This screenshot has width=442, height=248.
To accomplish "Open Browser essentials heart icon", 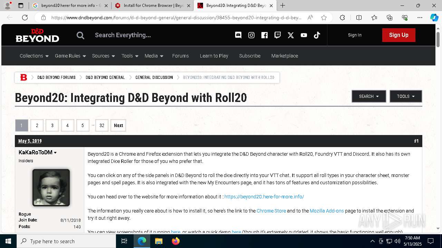I will pyautogui.click(x=405, y=18).
